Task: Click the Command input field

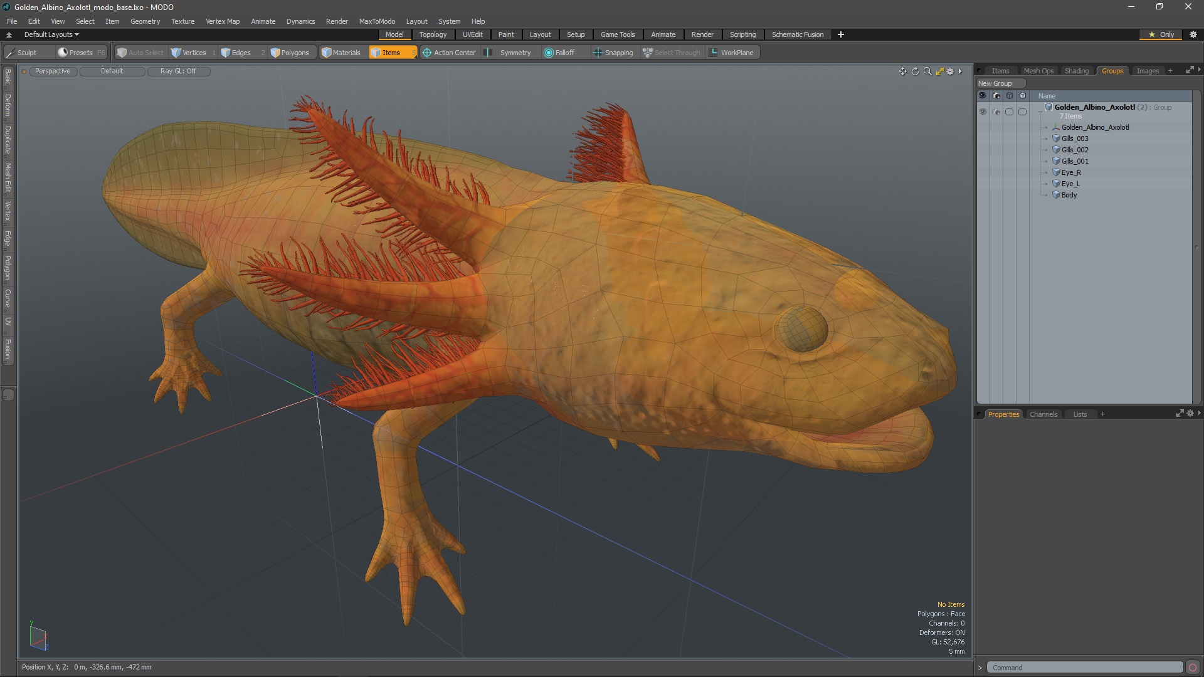Action: click(x=1084, y=668)
